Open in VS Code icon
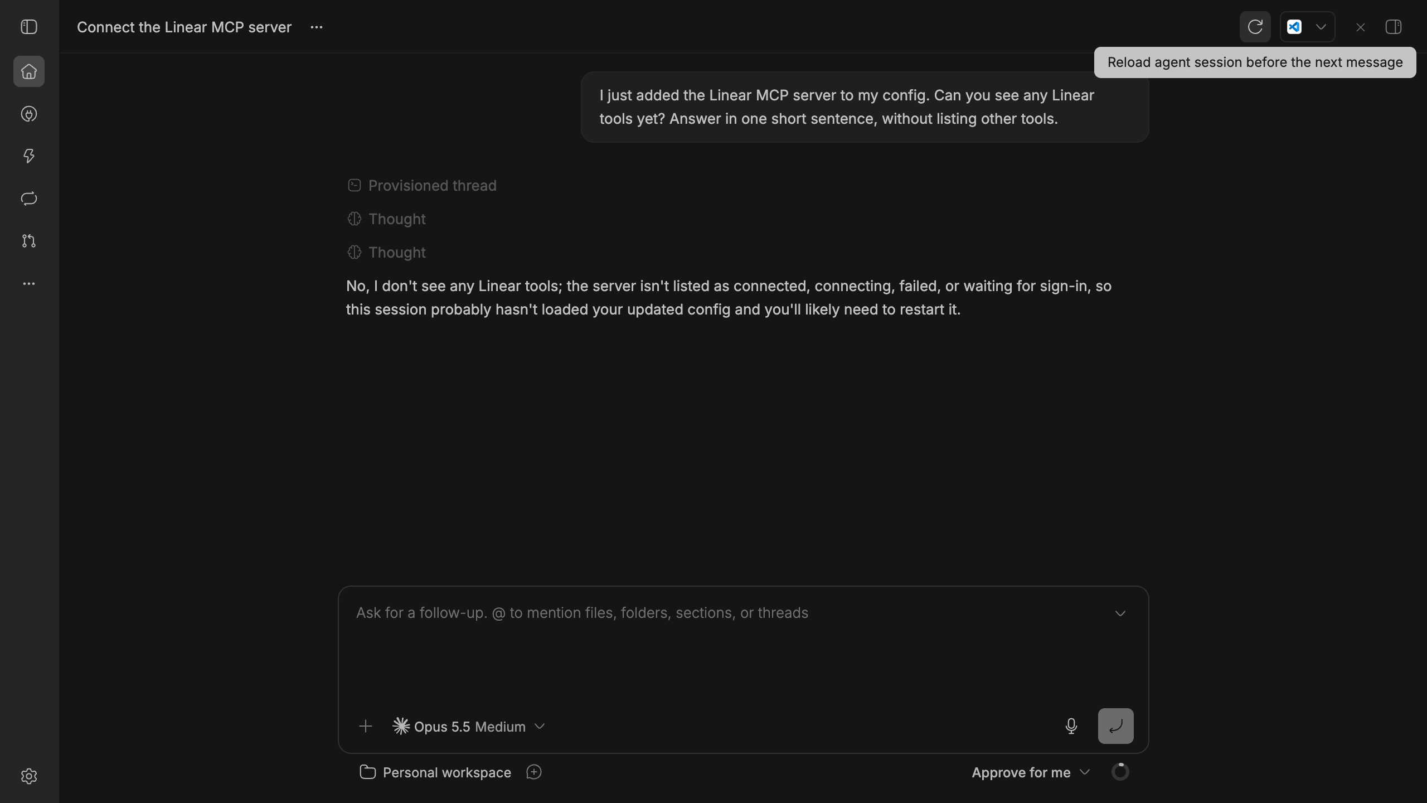The height and width of the screenshot is (803, 1427). pyautogui.click(x=1294, y=27)
